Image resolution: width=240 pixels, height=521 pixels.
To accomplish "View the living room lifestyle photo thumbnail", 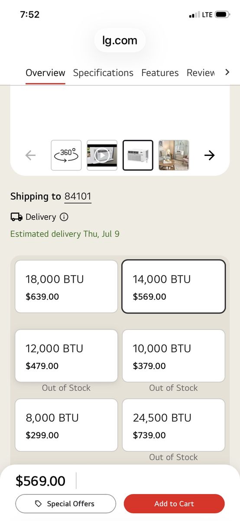I will point(174,155).
